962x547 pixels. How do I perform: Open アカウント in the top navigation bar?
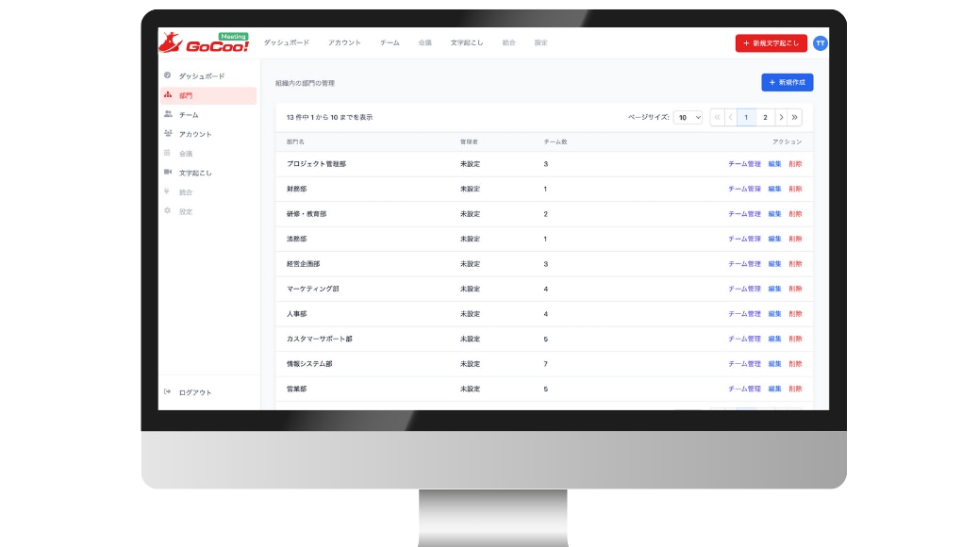coord(344,43)
